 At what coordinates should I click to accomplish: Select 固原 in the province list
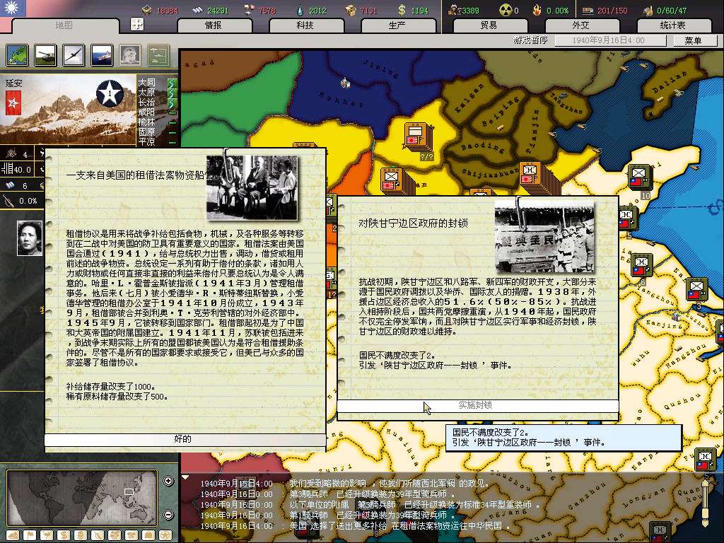pos(147,132)
